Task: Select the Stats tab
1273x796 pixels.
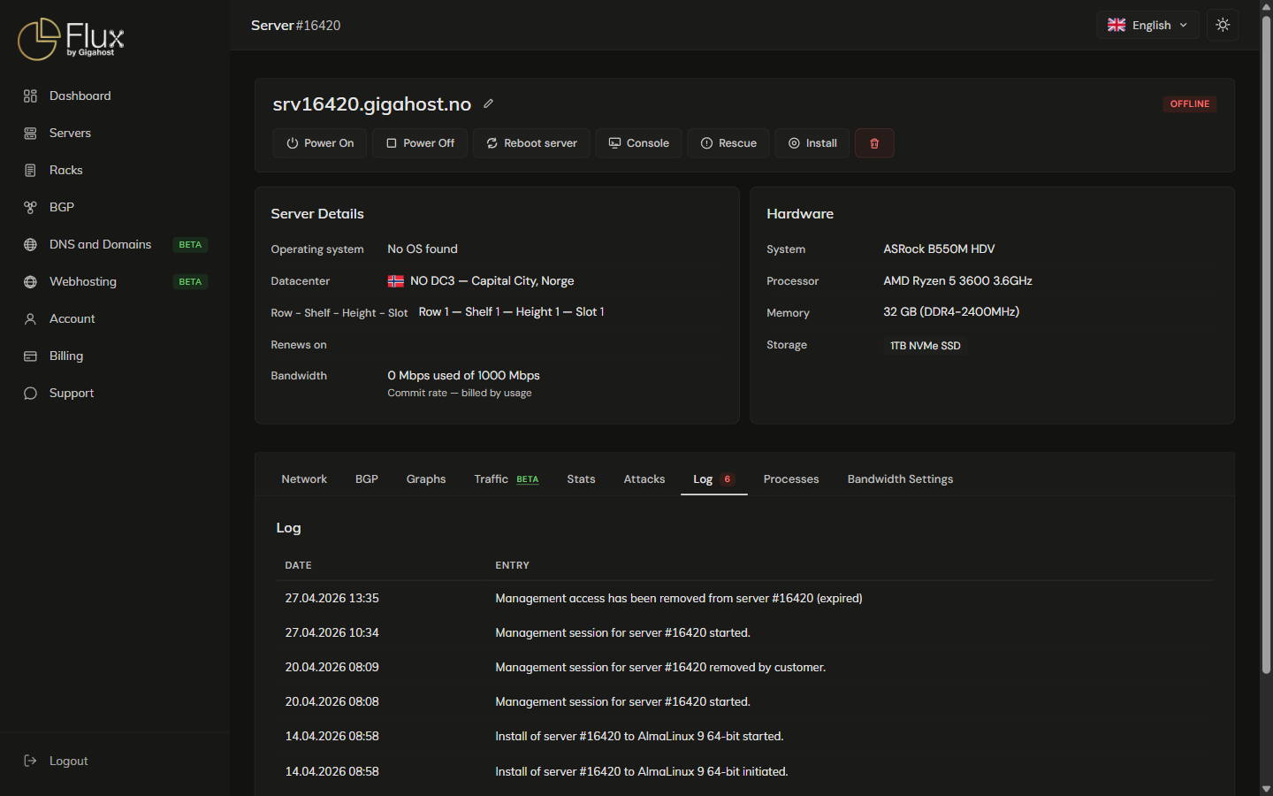Action: (581, 479)
